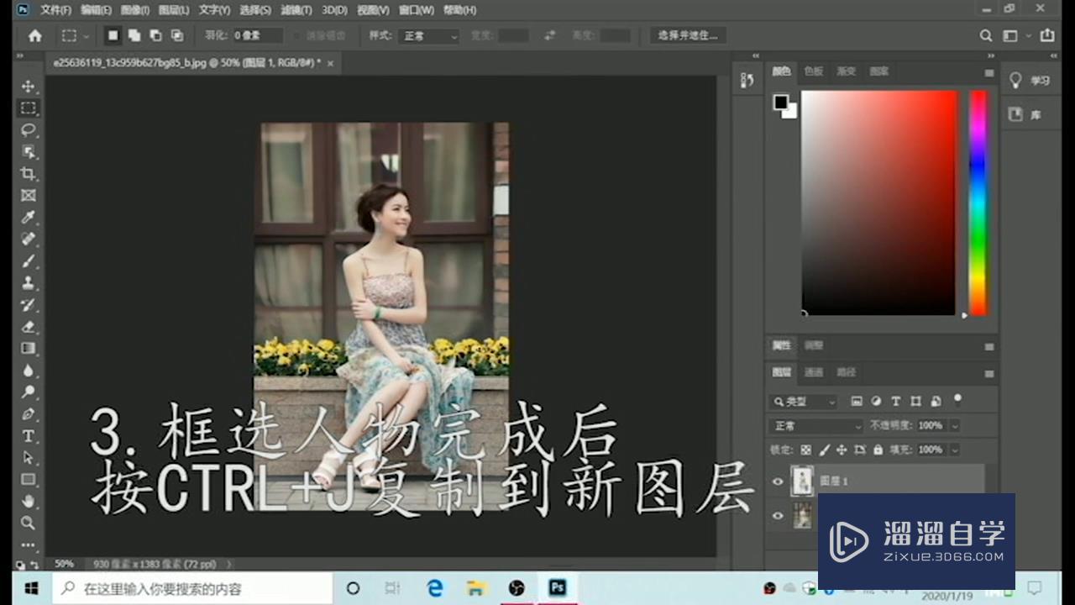Toggle lock transparent pixels
This screenshot has height=605, width=1075.
pos(806,450)
